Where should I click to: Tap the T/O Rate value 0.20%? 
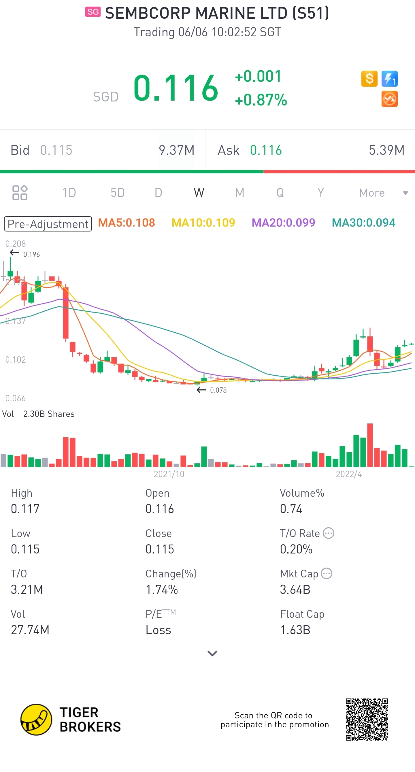coord(296,549)
